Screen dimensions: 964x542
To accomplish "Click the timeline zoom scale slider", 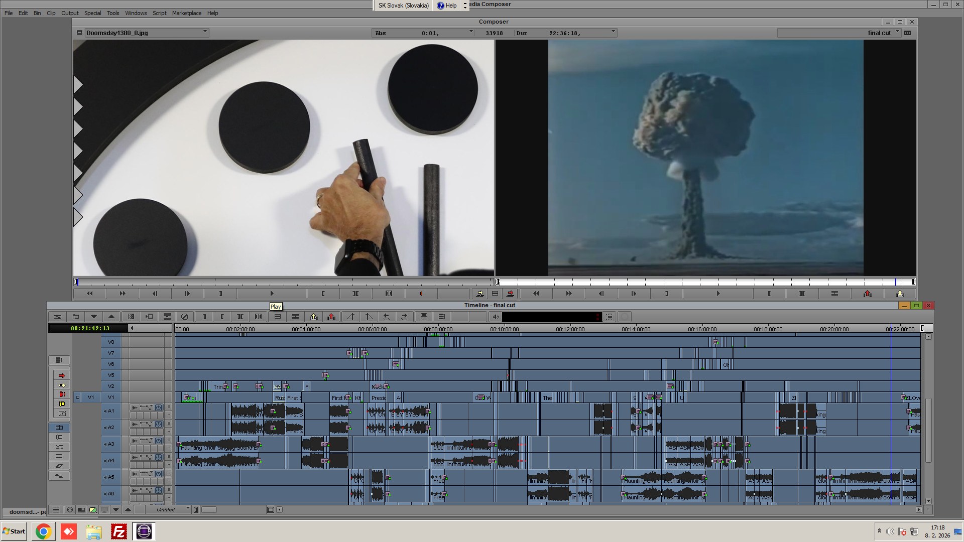I will [x=209, y=510].
